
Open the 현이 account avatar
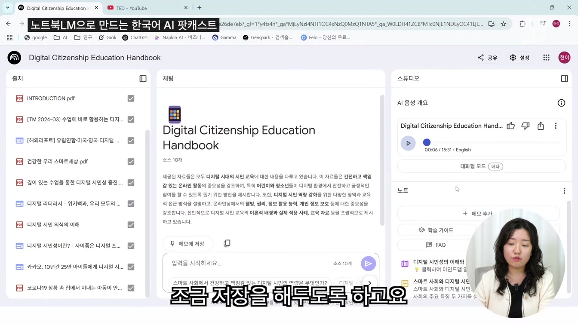coord(564,58)
